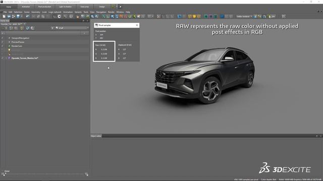
Task: Open the Scene menu
Action: click(x=27, y=12)
